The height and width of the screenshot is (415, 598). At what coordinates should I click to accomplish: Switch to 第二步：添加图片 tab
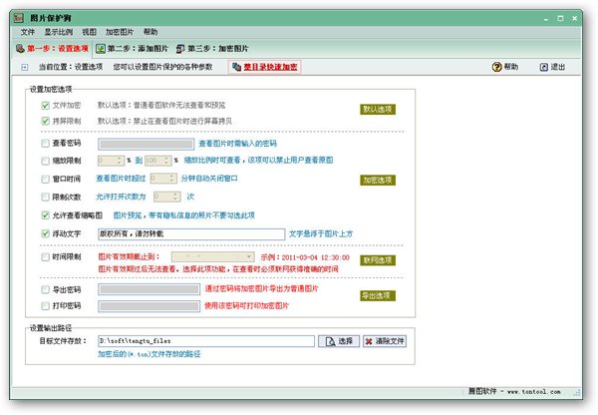132,49
